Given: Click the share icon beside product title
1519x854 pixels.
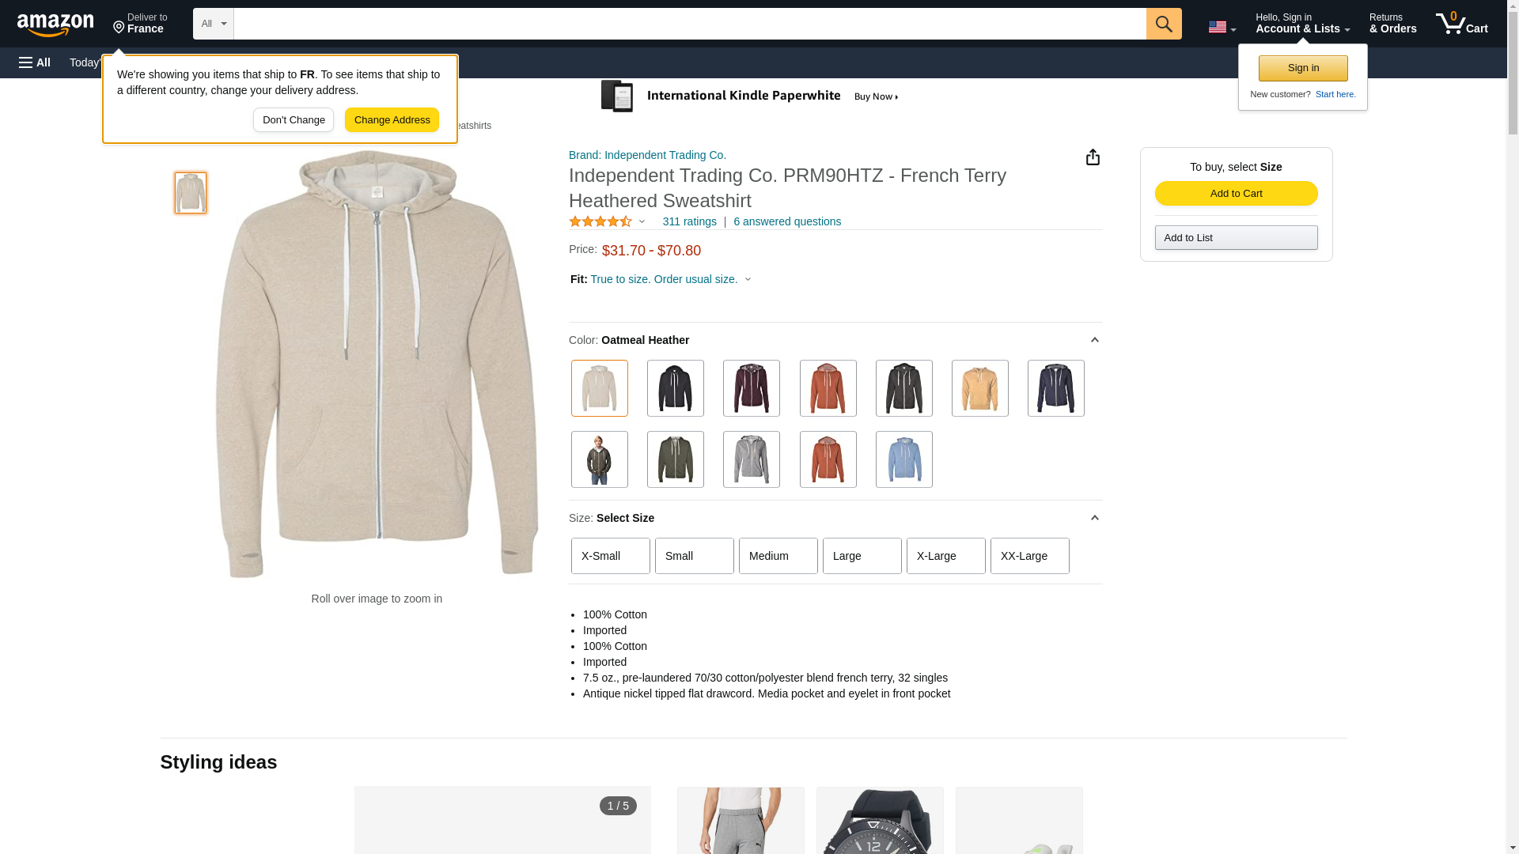Looking at the screenshot, I should [1093, 157].
